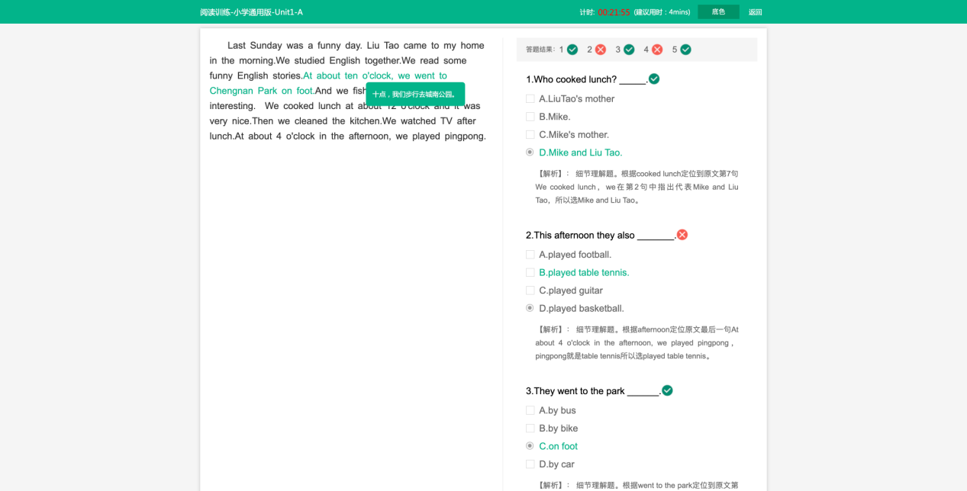Tick the checkbox for "B.played table tennis."
Screen dimensions: 967x491
click(530, 272)
